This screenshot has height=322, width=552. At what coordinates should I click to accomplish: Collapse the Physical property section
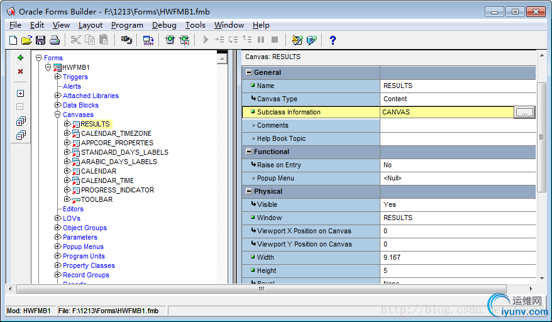pyautogui.click(x=248, y=191)
